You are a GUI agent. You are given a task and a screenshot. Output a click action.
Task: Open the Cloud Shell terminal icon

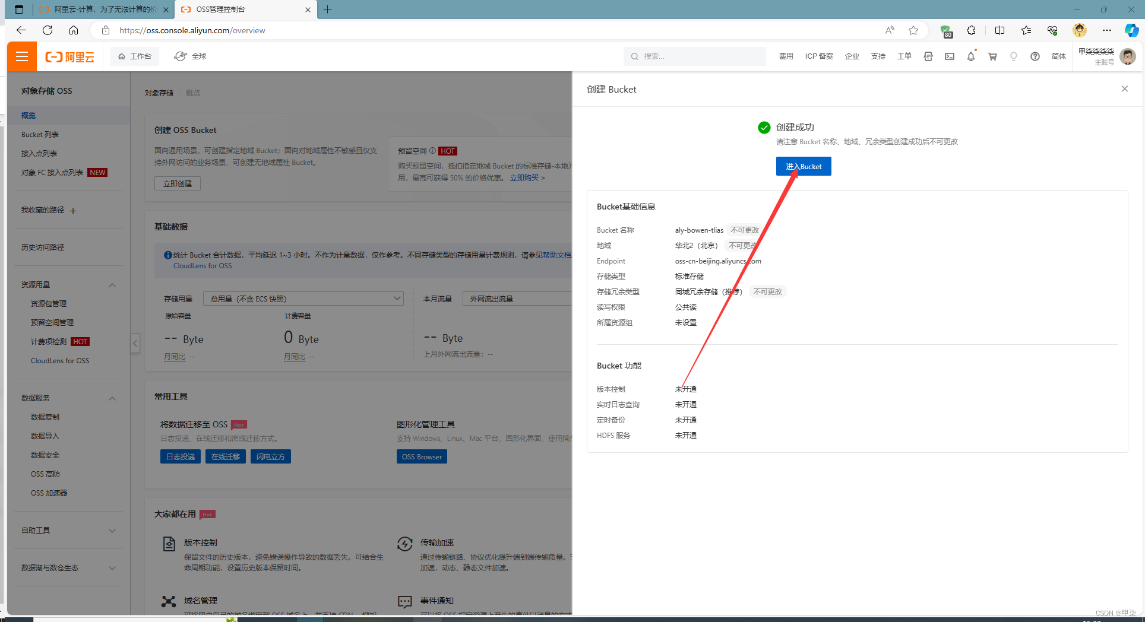950,56
